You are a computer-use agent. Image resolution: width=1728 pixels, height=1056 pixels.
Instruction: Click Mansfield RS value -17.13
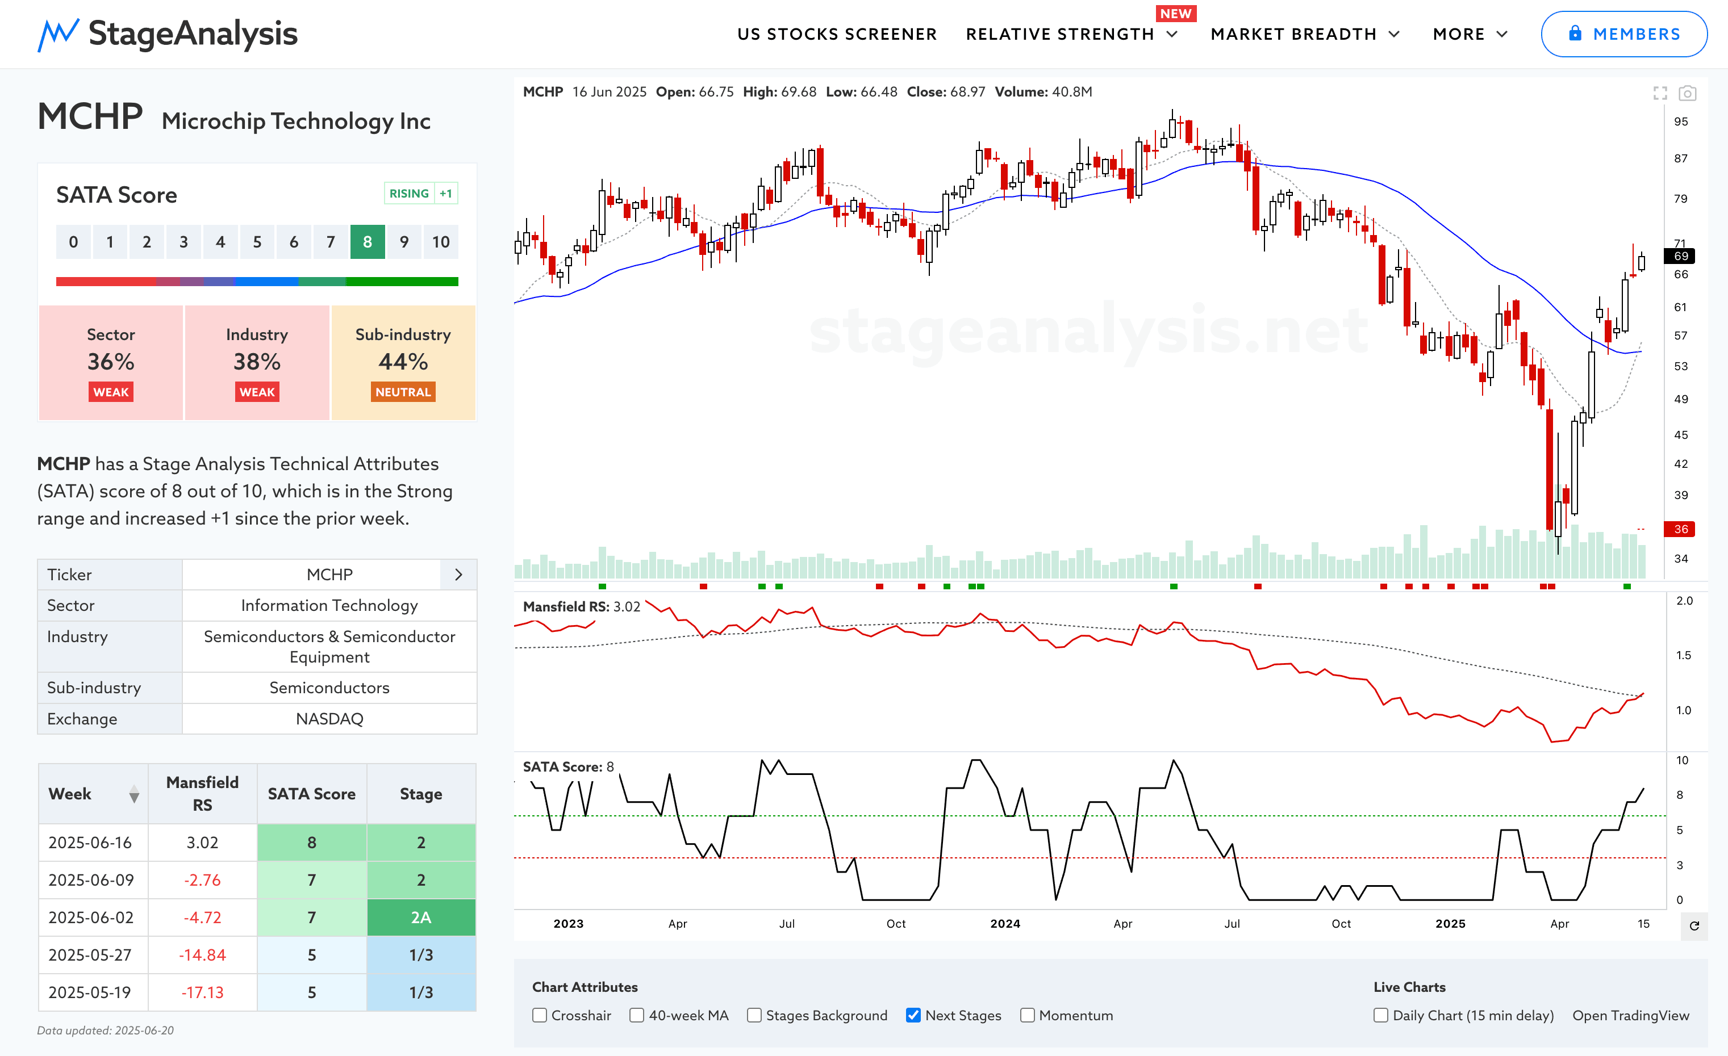click(x=202, y=992)
